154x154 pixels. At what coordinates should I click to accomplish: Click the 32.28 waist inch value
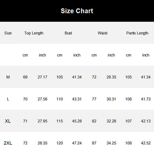111,121
